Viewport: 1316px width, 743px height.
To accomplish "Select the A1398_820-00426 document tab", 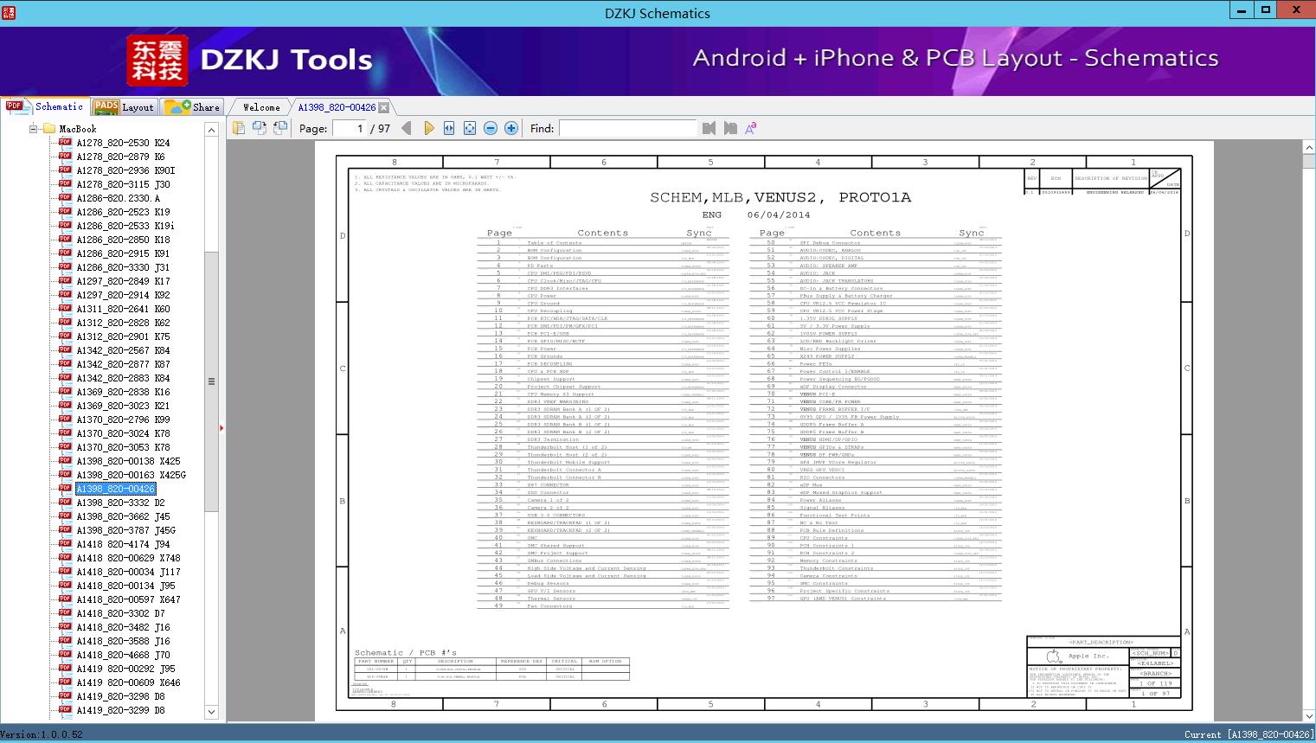I will [x=337, y=107].
